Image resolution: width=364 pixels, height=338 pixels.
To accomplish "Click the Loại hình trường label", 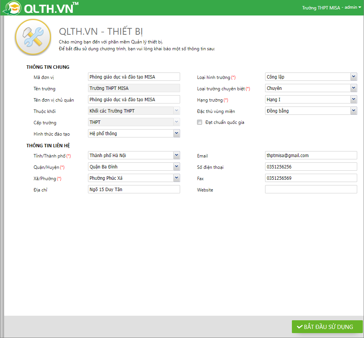I will (x=216, y=77).
